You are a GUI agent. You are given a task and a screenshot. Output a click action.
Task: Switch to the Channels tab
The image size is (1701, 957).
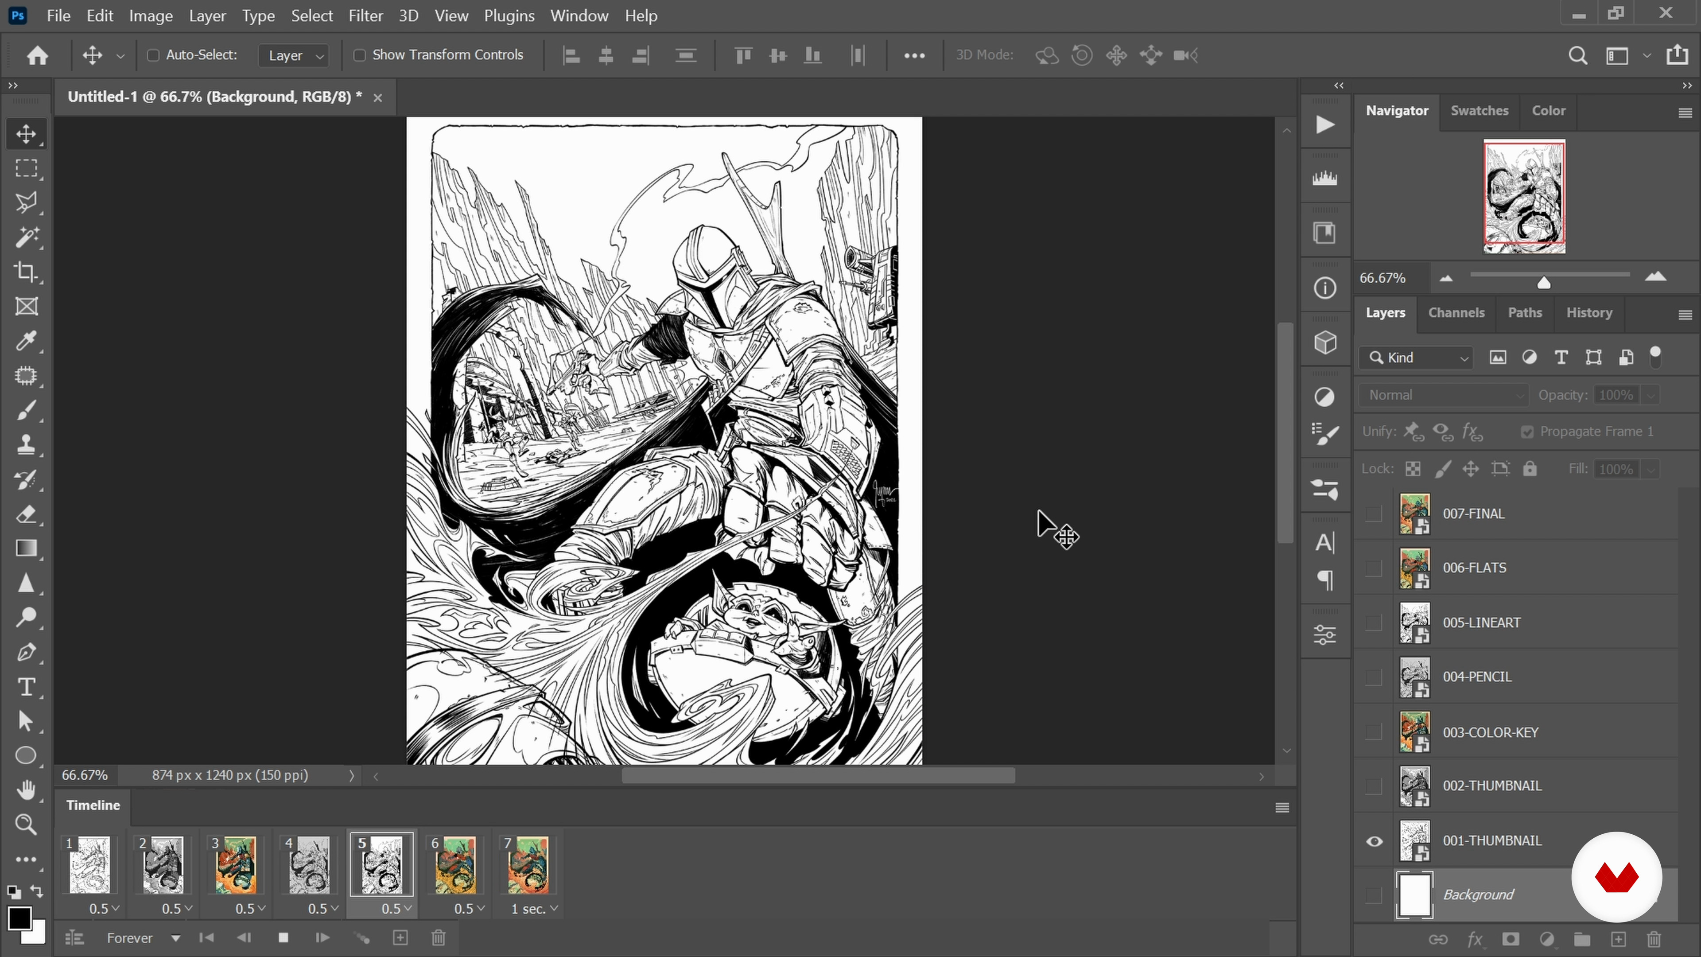1456,313
